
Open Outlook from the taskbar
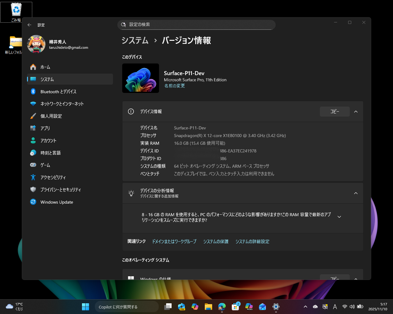262,307
